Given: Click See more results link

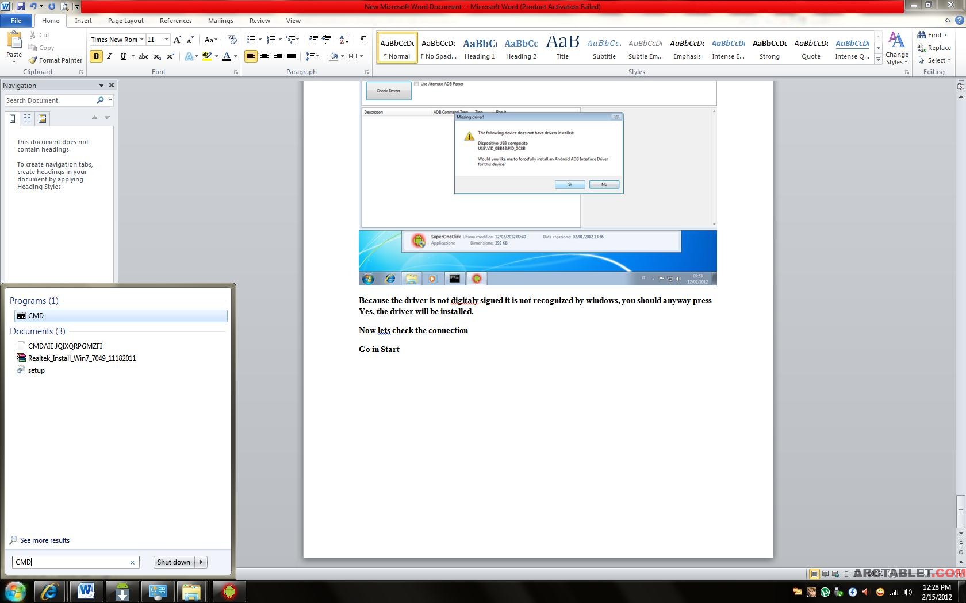Looking at the screenshot, I should click(x=44, y=540).
